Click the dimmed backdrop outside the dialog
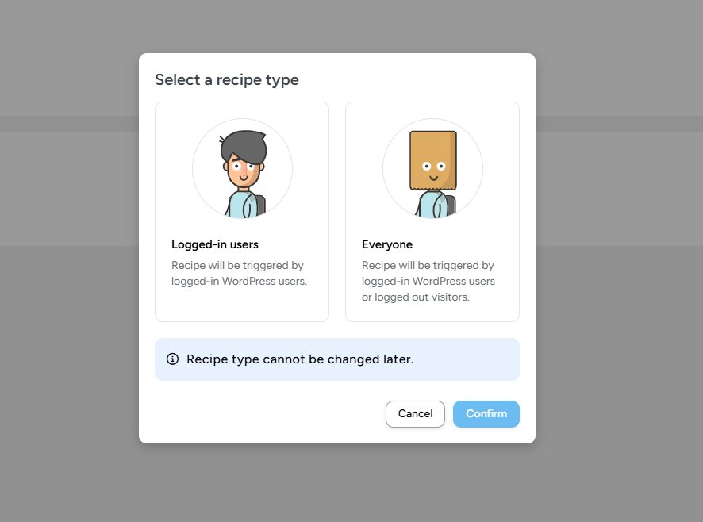703x522 pixels. click(67, 314)
